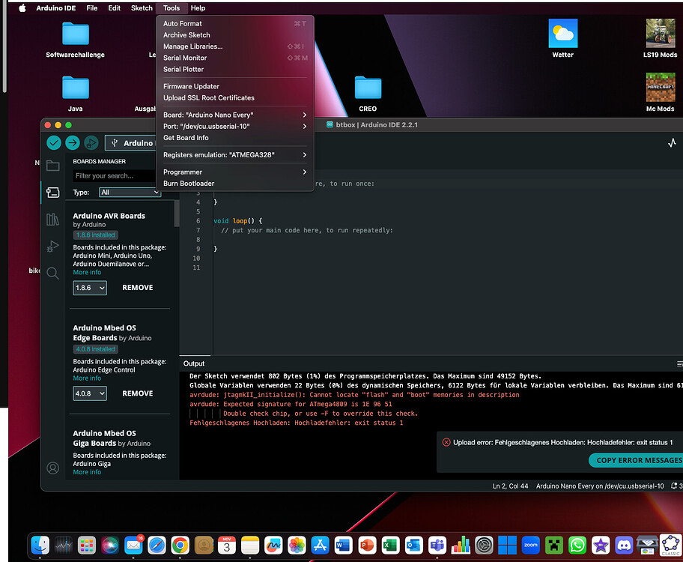
Task: Open Minecraft in the dock
Action: coord(554,545)
